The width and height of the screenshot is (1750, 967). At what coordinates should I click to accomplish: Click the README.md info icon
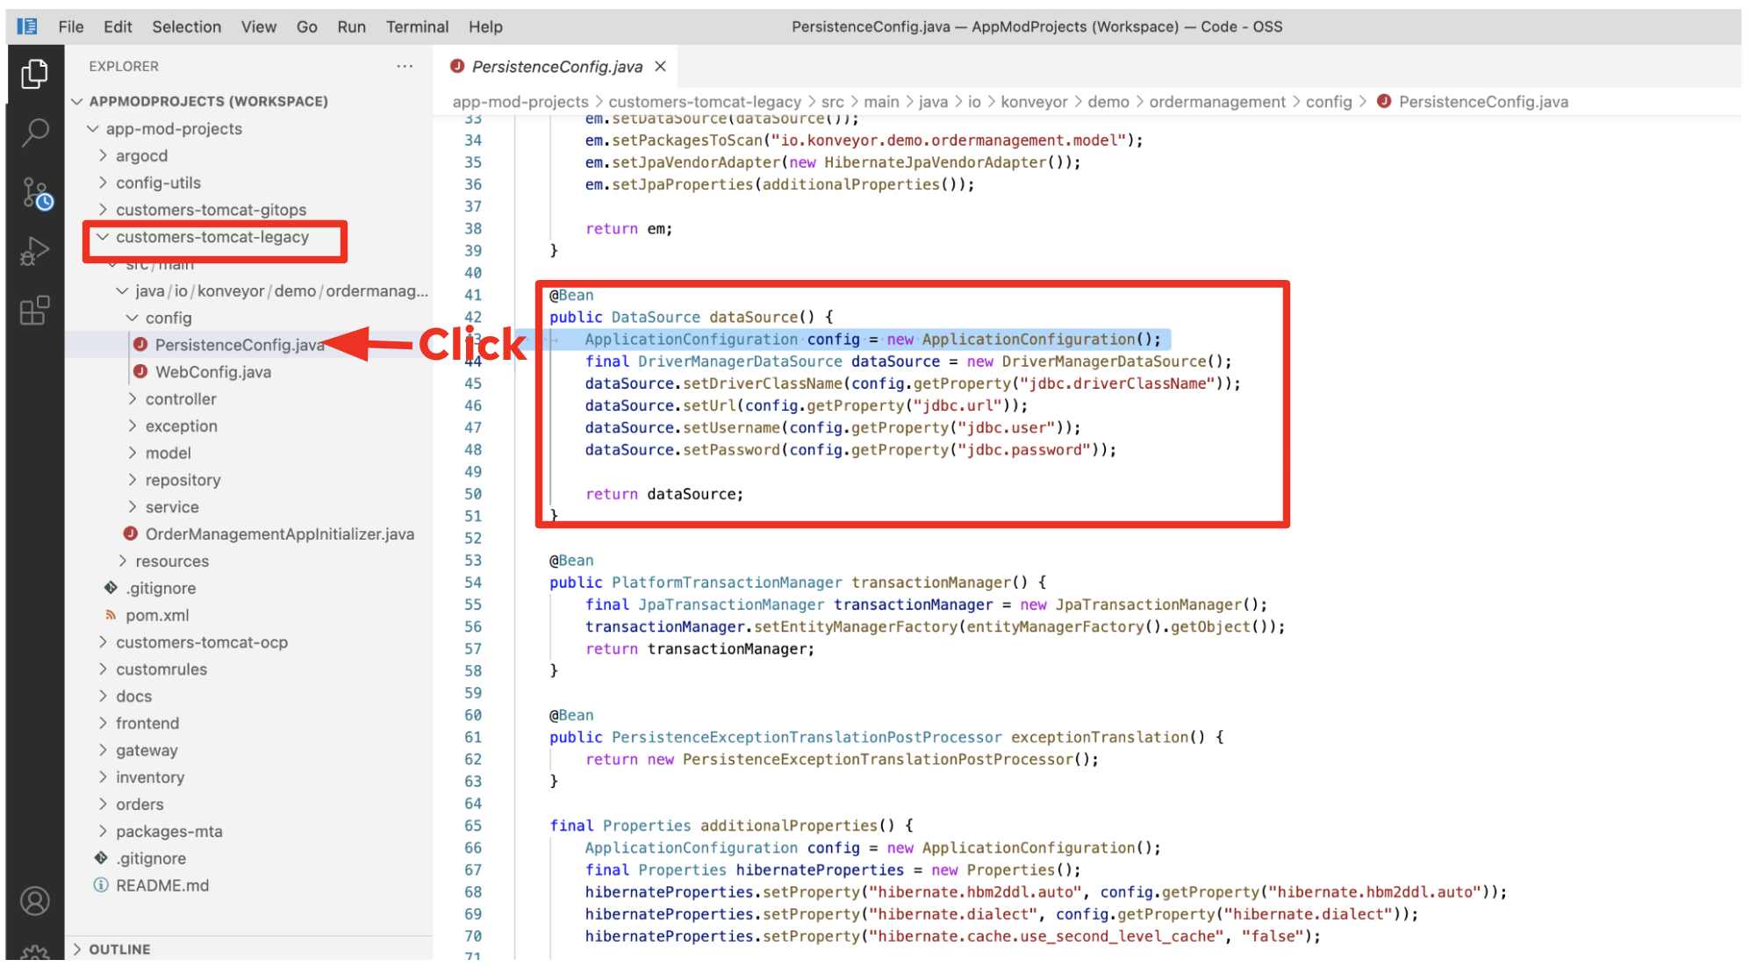[x=101, y=885]
